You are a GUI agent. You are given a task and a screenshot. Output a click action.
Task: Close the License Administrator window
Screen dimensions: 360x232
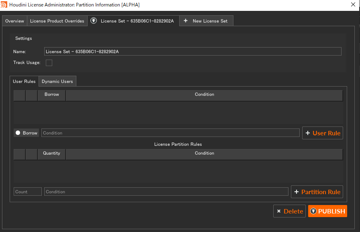pos(353,4)
